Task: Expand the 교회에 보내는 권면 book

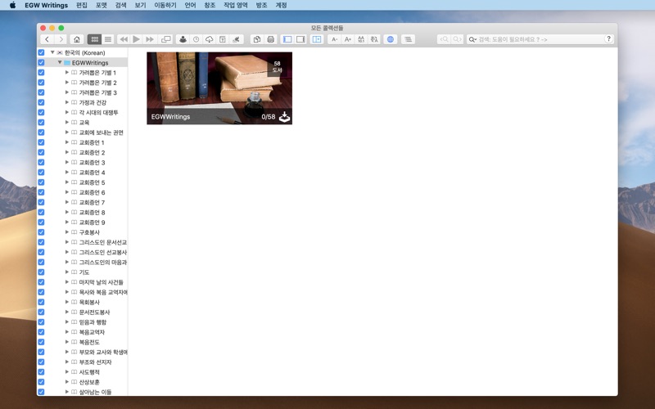Action: (67, 133)
